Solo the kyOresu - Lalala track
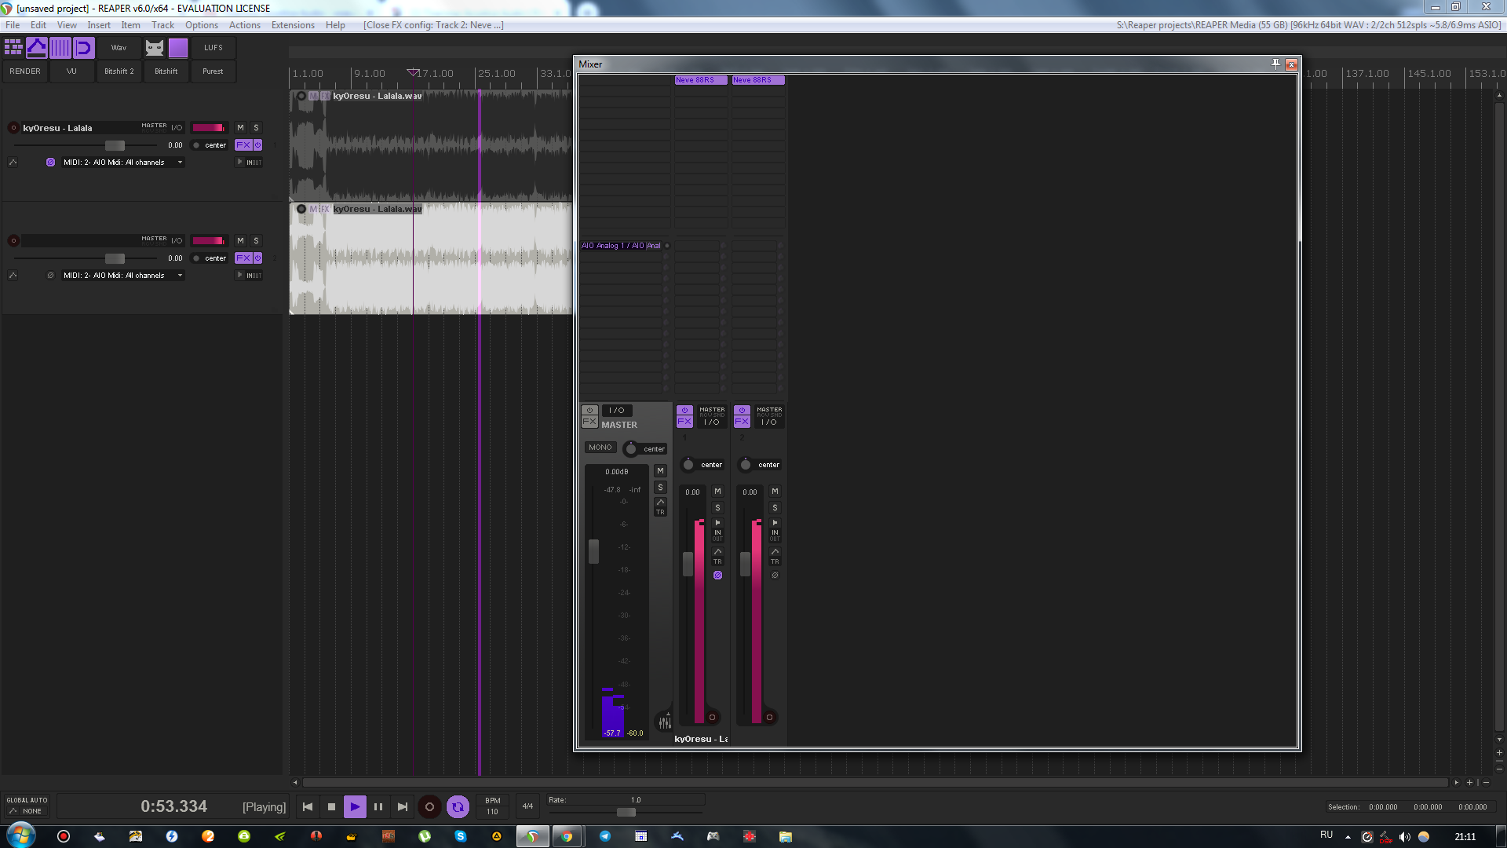Screen dimensions: 1507x848 256,128
